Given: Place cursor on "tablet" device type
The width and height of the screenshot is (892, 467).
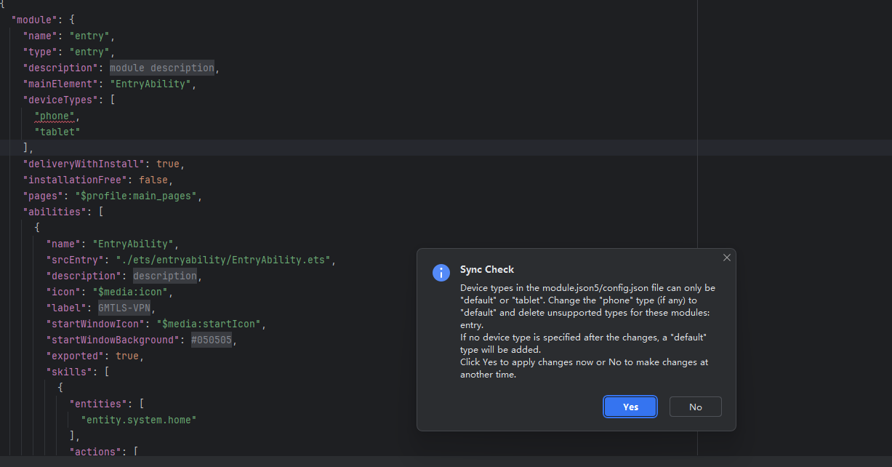Looking at the screenshot, I should click(x=57, y=132).
